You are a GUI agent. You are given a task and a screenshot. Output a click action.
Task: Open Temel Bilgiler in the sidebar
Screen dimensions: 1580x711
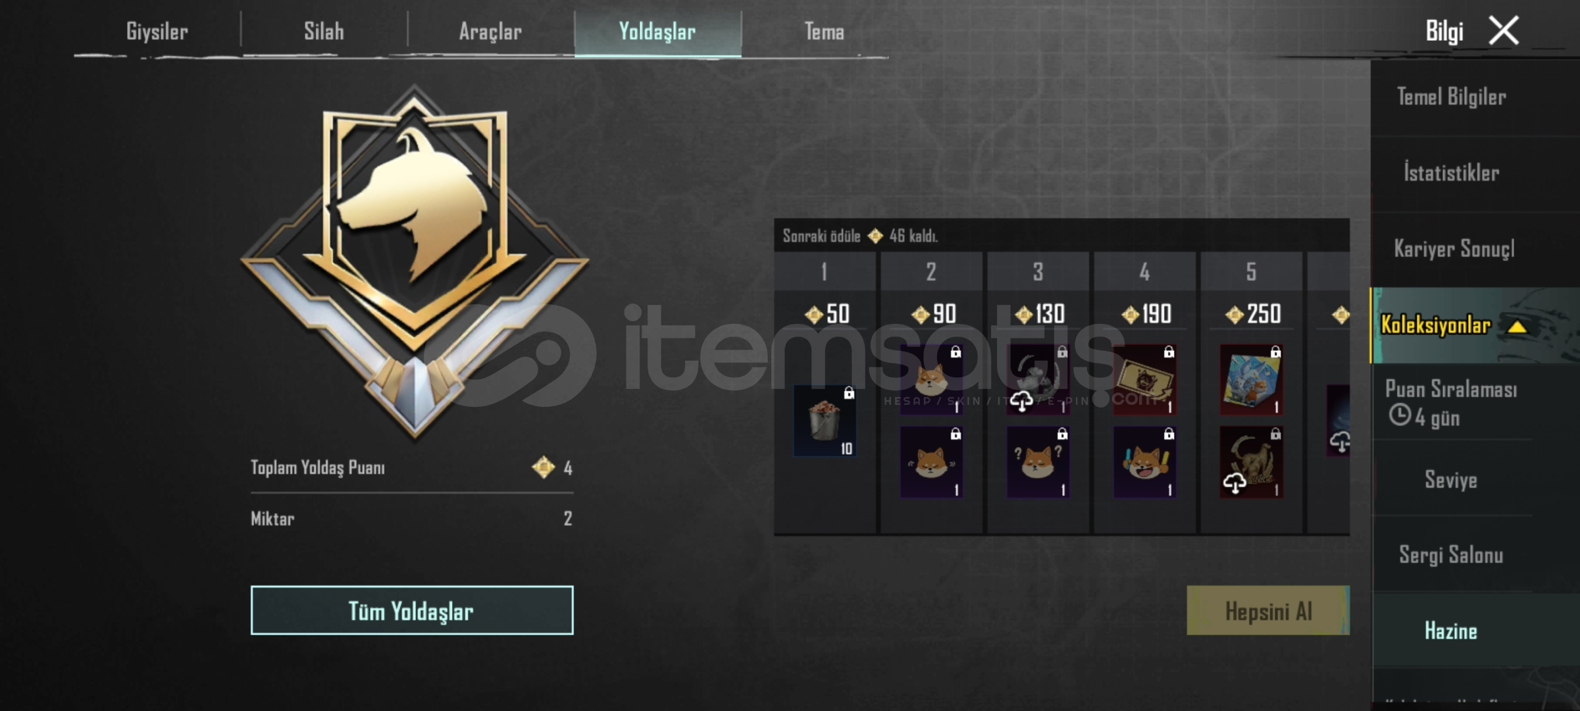click(x=1452, y=97)
